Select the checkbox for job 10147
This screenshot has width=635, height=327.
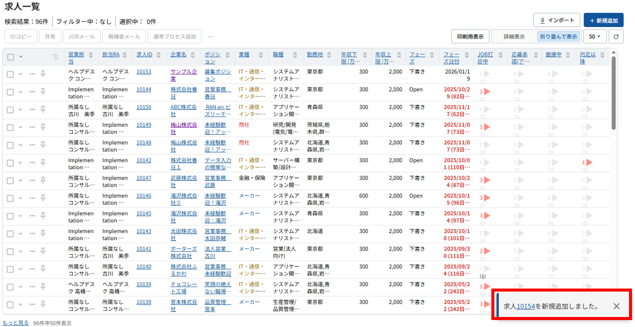point(10,180)
